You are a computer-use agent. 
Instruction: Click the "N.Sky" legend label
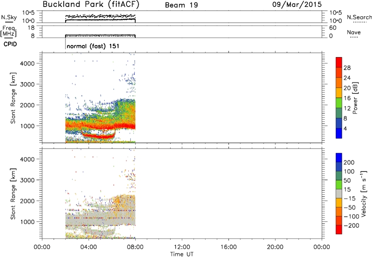point(9,17)
